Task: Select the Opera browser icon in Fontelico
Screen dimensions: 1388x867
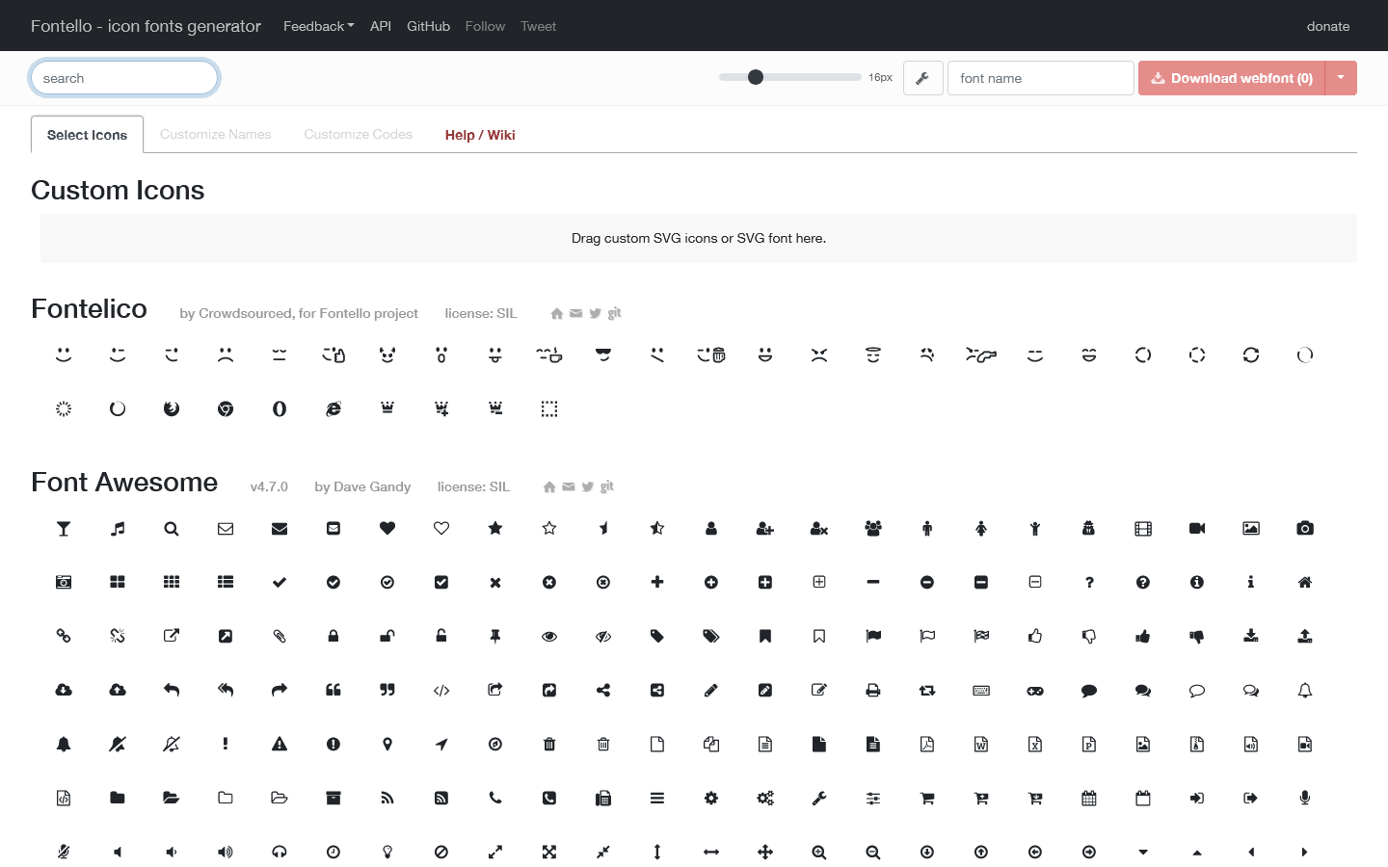Action: point(280,408)
